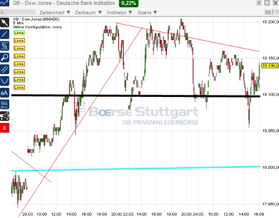Click the floppy disk save icon
The height and width of the screenshot is (218, 279).
pyautogui.click(x=275, y=12)
